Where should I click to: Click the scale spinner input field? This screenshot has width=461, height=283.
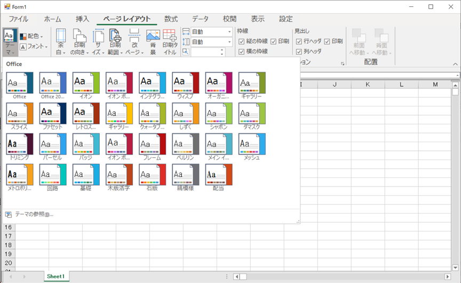coord(205,52)
